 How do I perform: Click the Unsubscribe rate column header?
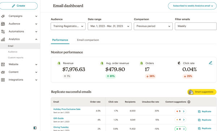click(x=150, y=102)
